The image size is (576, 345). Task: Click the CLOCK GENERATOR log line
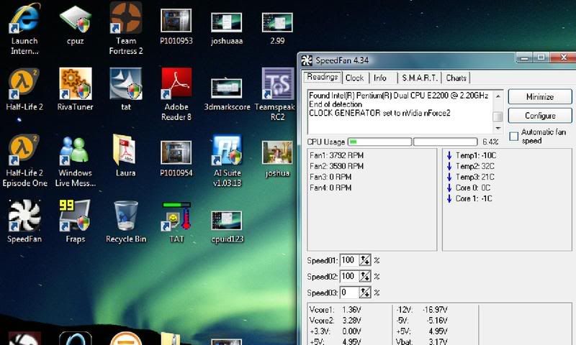[379, 113]
